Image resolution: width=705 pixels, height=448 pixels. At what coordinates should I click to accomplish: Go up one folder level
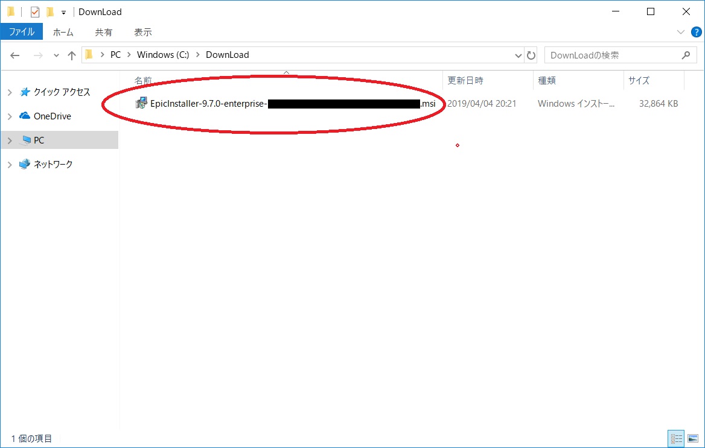point(71,55)
